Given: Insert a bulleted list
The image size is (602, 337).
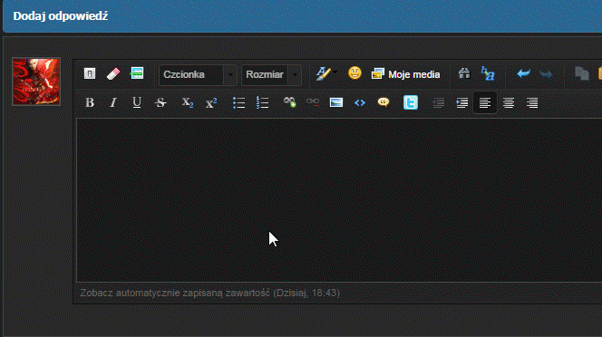Looking at the screenshot, I should (238, 103).
